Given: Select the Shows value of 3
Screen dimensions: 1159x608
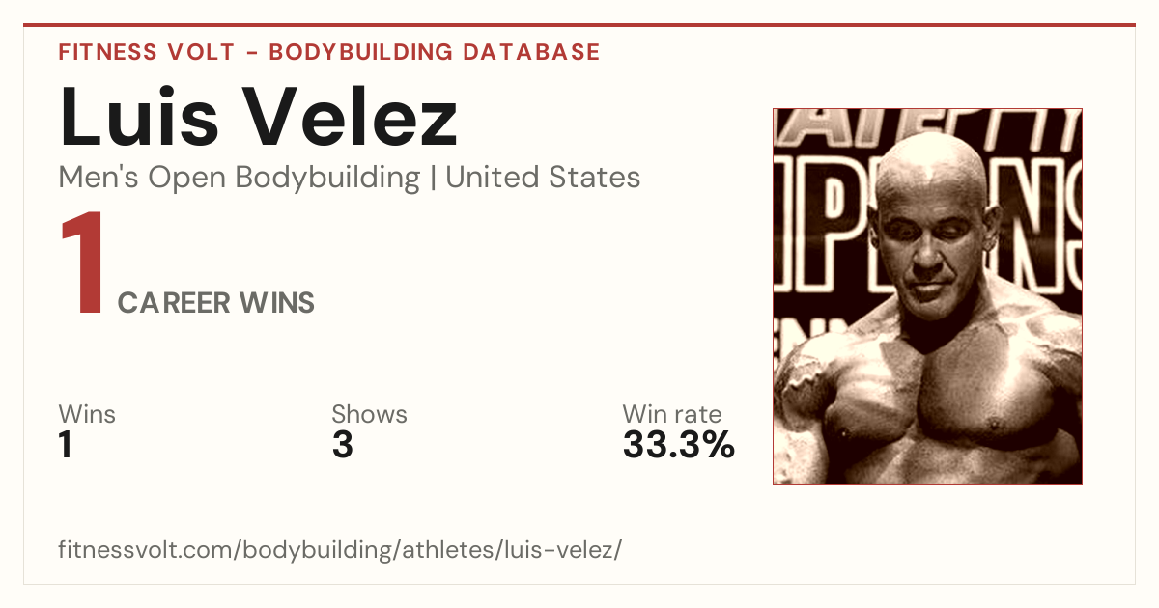Looking at the screenshot, I should pos(342,445).
